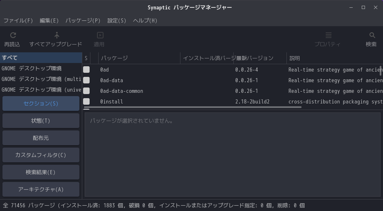Viewport: 383px width, 211px height.
Task: Click the vertical scrollbar of package list
Action: coord(380,71)
